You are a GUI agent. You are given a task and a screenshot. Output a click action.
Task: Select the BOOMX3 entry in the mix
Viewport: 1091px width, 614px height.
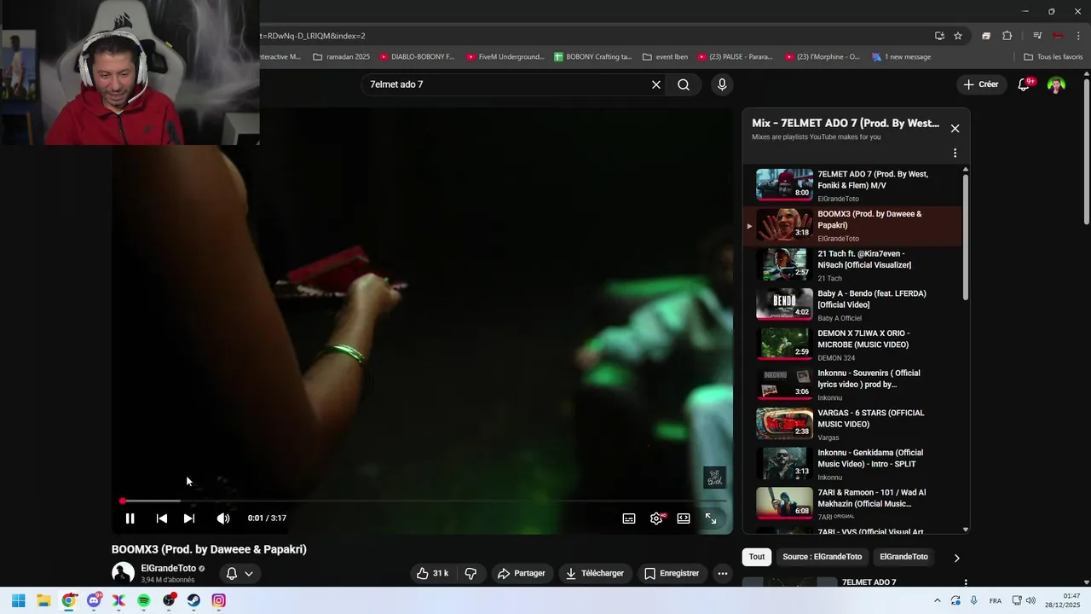tap(852, 226)
